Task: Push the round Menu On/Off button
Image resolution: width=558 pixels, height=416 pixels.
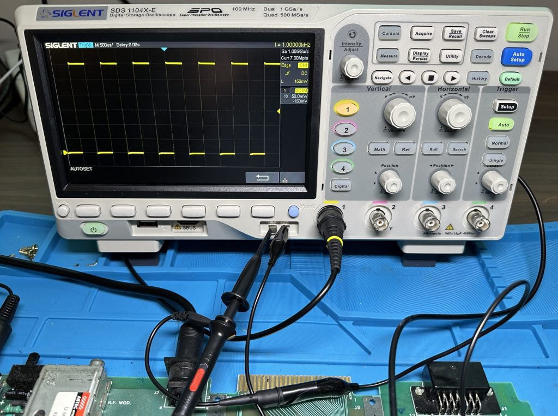Action: pyautogui.click(x=63, y=211)
